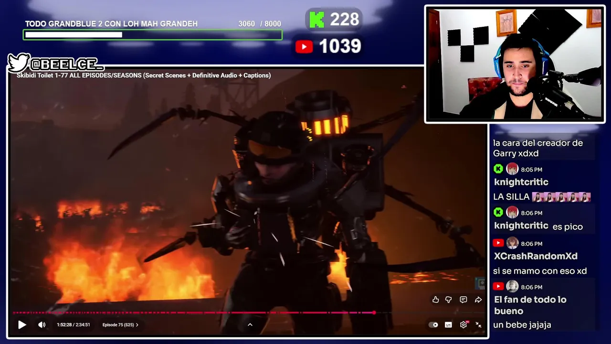Click the goal progress bar 3060 / 8000
Viewport: 611px width, 344px height.
(153, 35)
